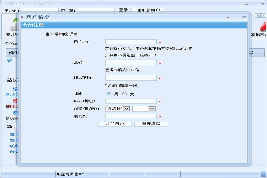This screenshot has height=178, width=267.
Task: Click the right arrow toolbar scroll icon
Action: point(263,15)
